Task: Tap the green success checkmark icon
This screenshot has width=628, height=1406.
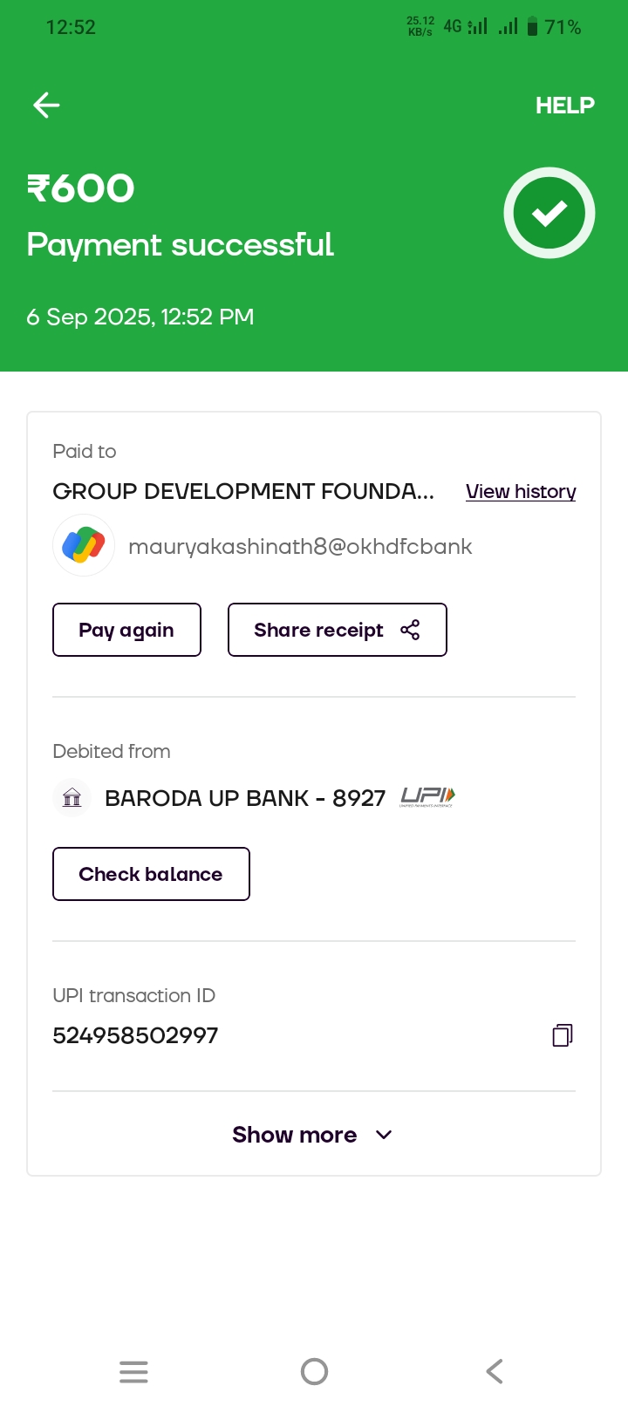Action: pyautogui.click(x=549, y=213)
